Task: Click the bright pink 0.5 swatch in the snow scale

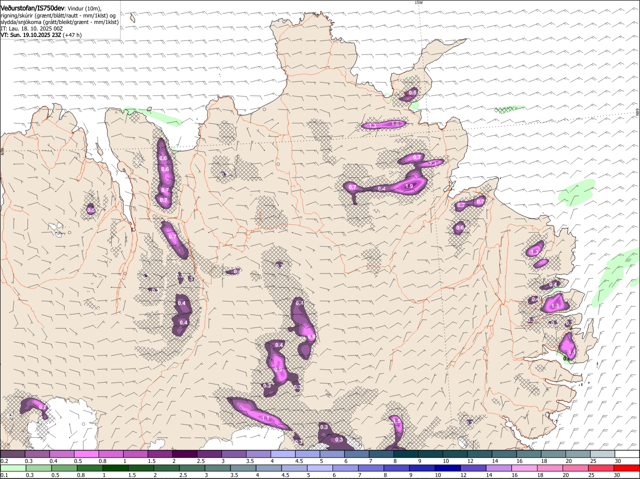Action: point(86,453)
